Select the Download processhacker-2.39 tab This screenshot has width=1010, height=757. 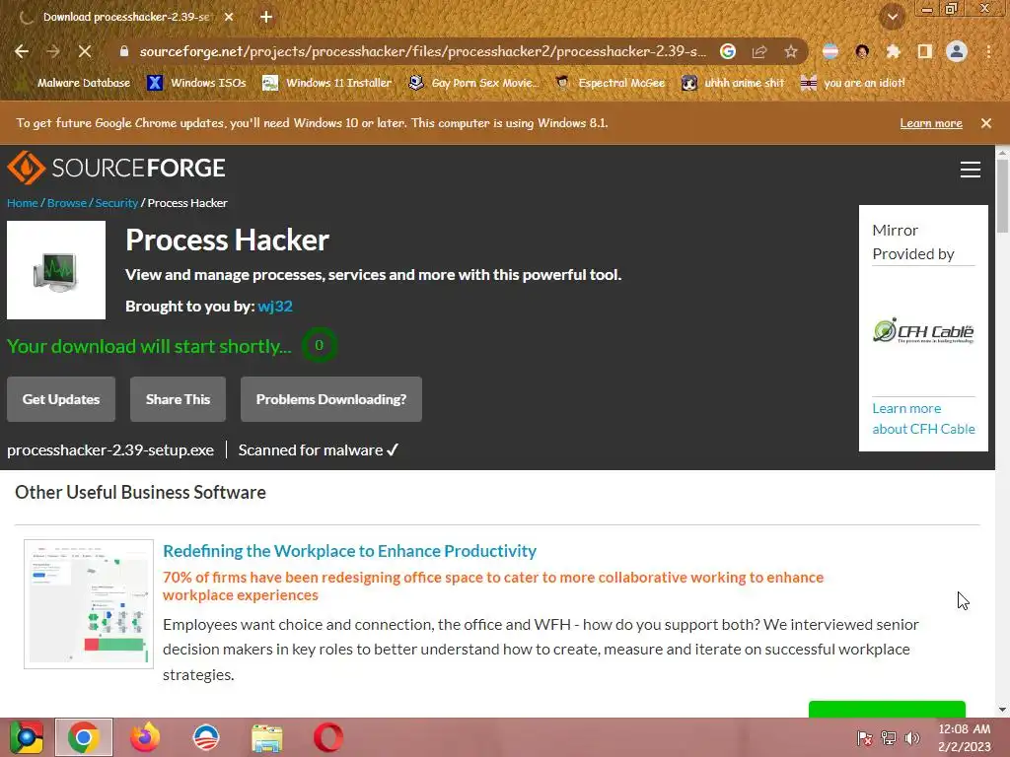[x=125, y=17]
